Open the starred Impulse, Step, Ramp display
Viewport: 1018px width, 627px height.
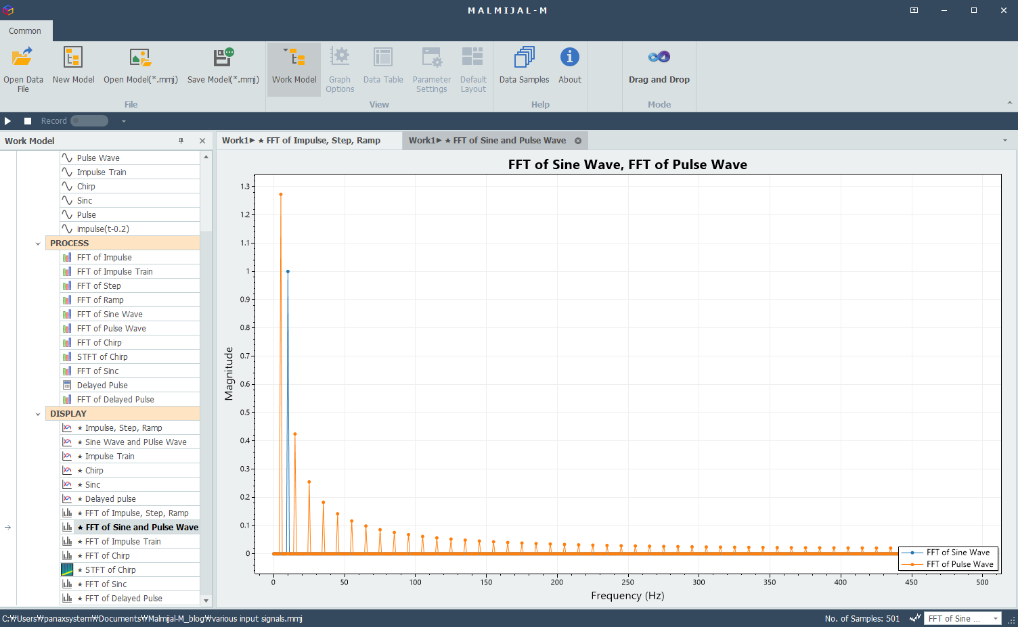[x=130, y=427]
